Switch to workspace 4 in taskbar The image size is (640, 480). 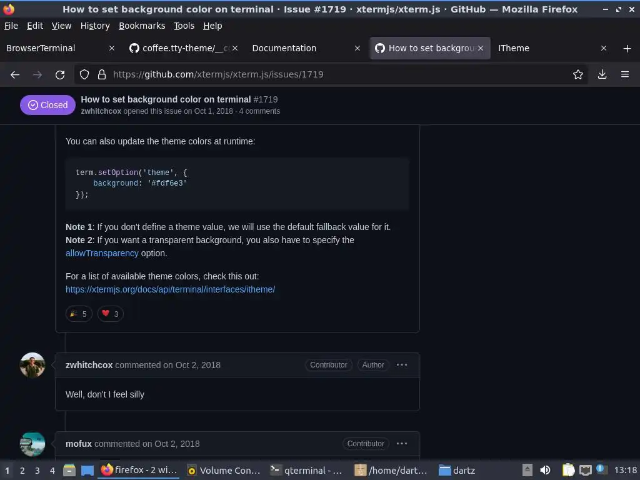(x=52, y=471)
